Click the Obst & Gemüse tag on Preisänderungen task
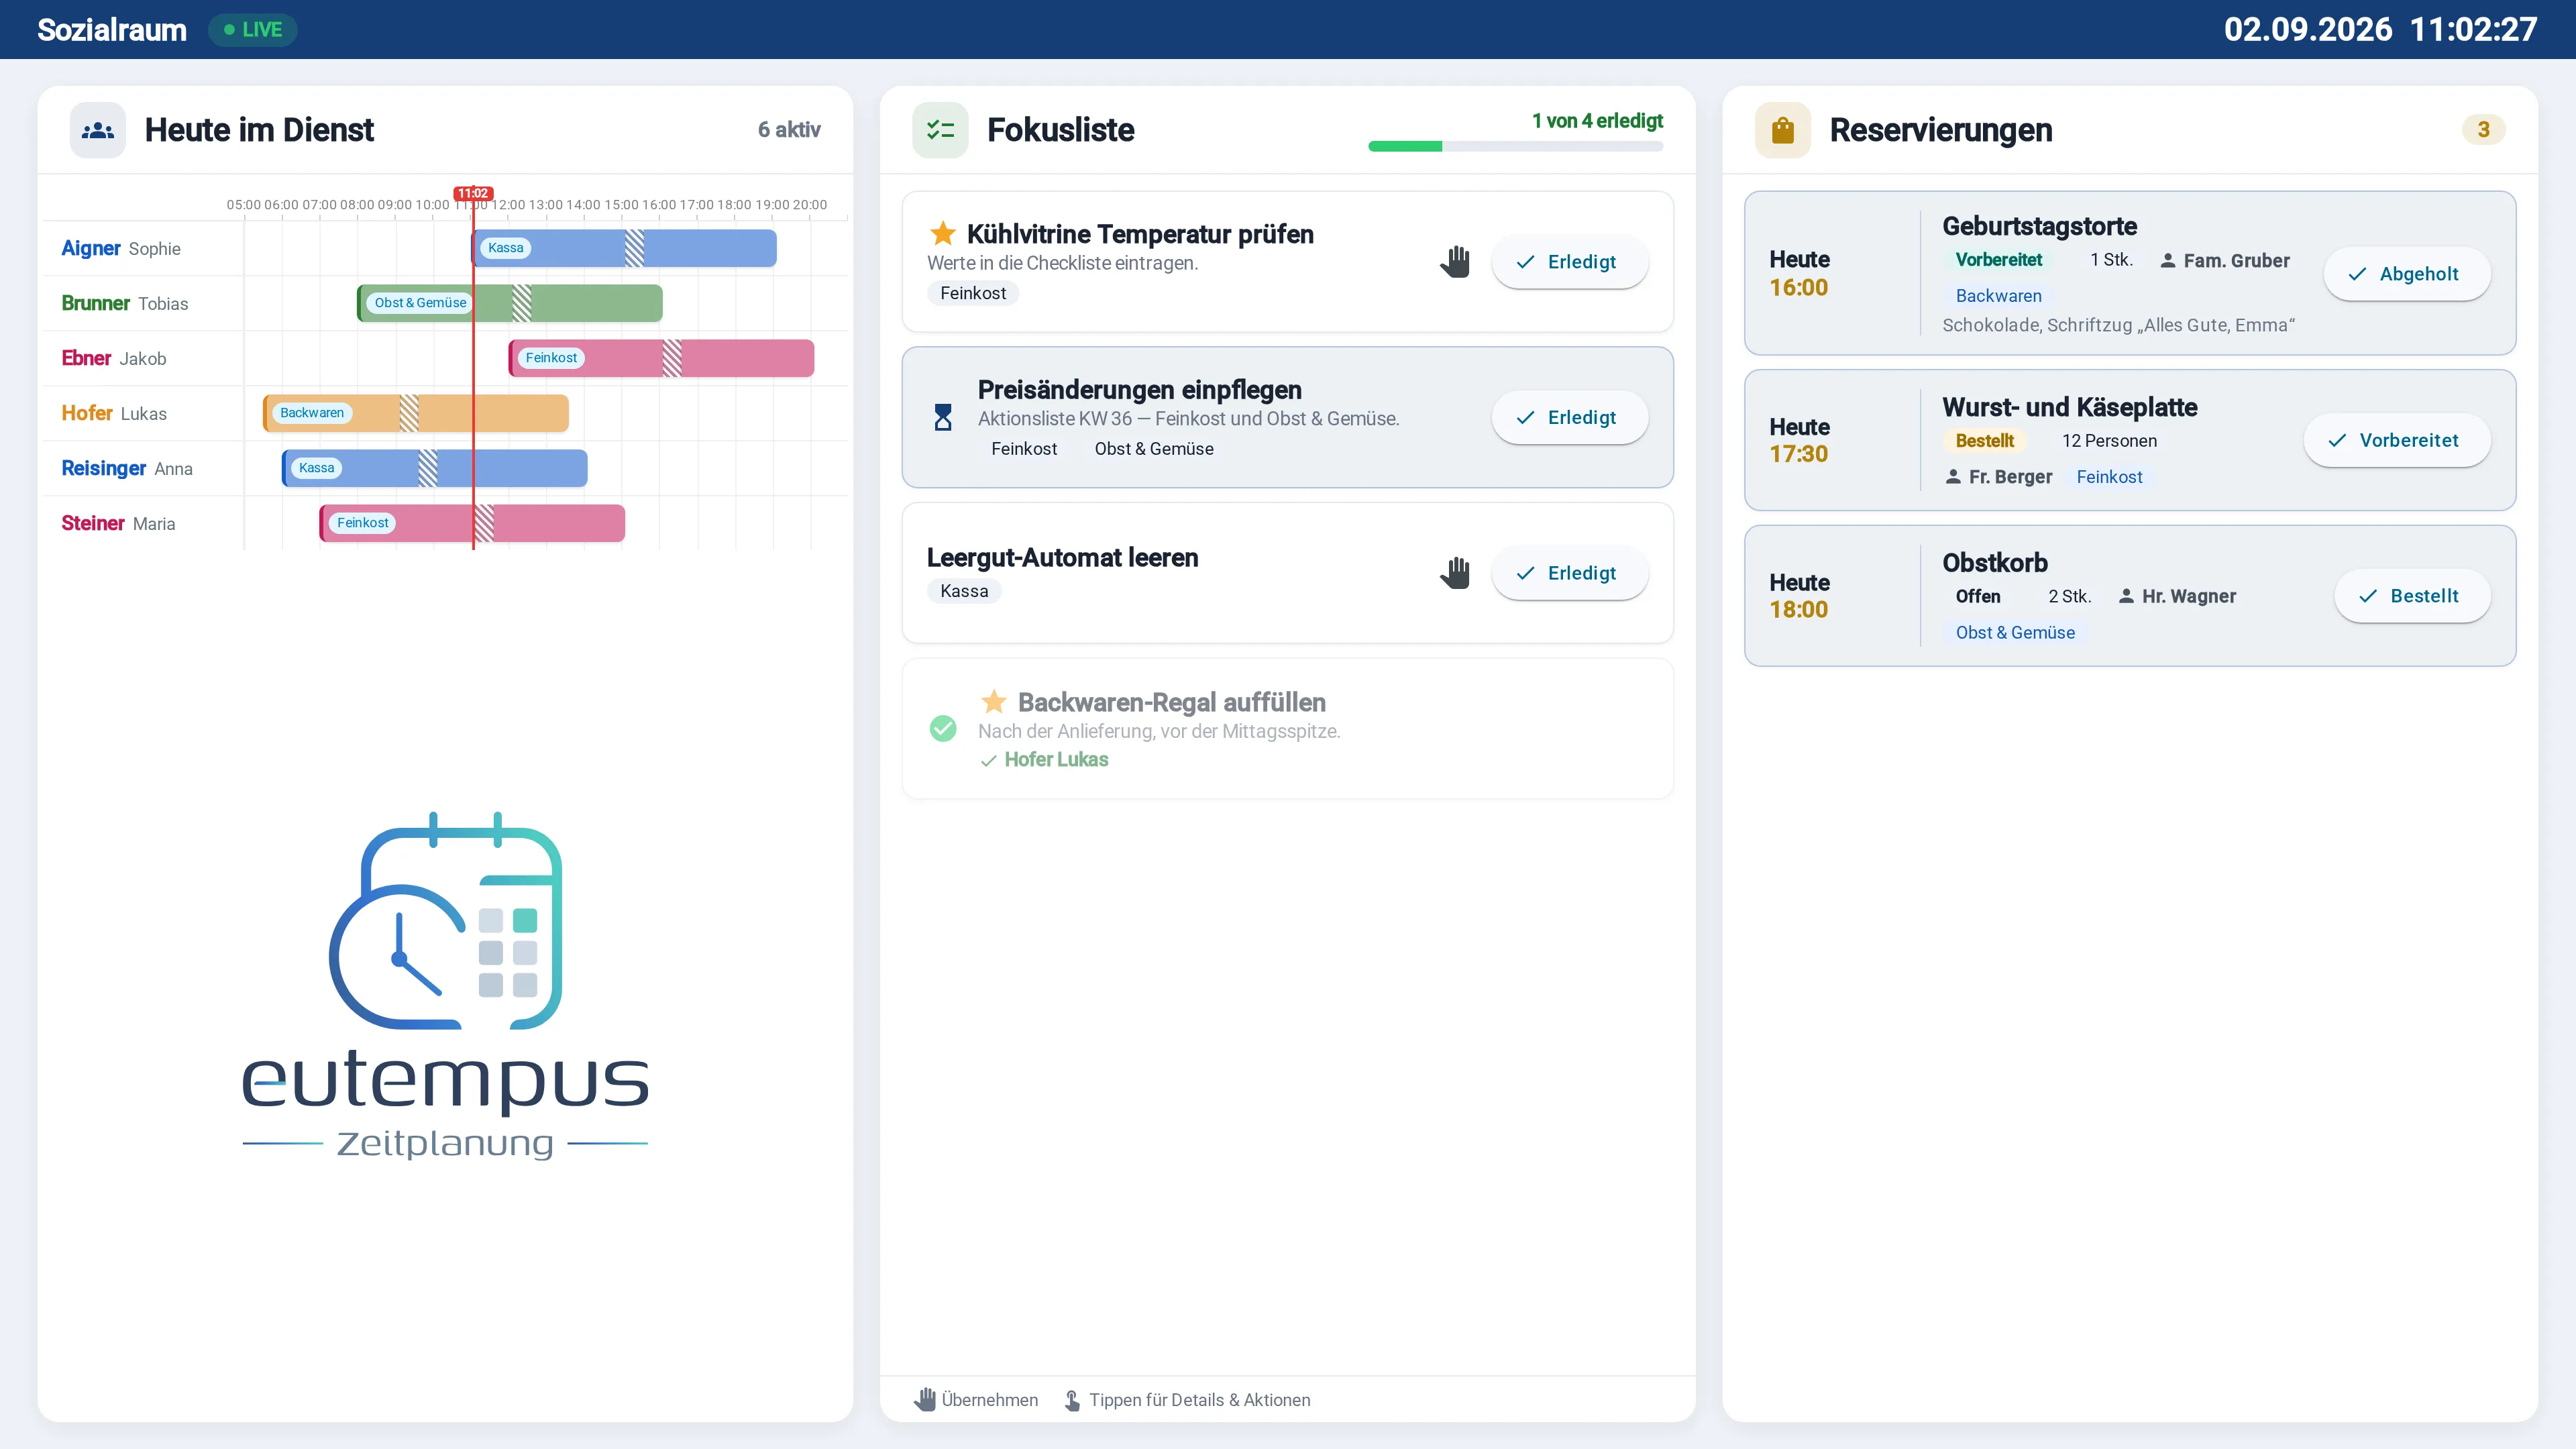The height and width of the screenshot is (1449, 2576). click(x=1154, y=449)
